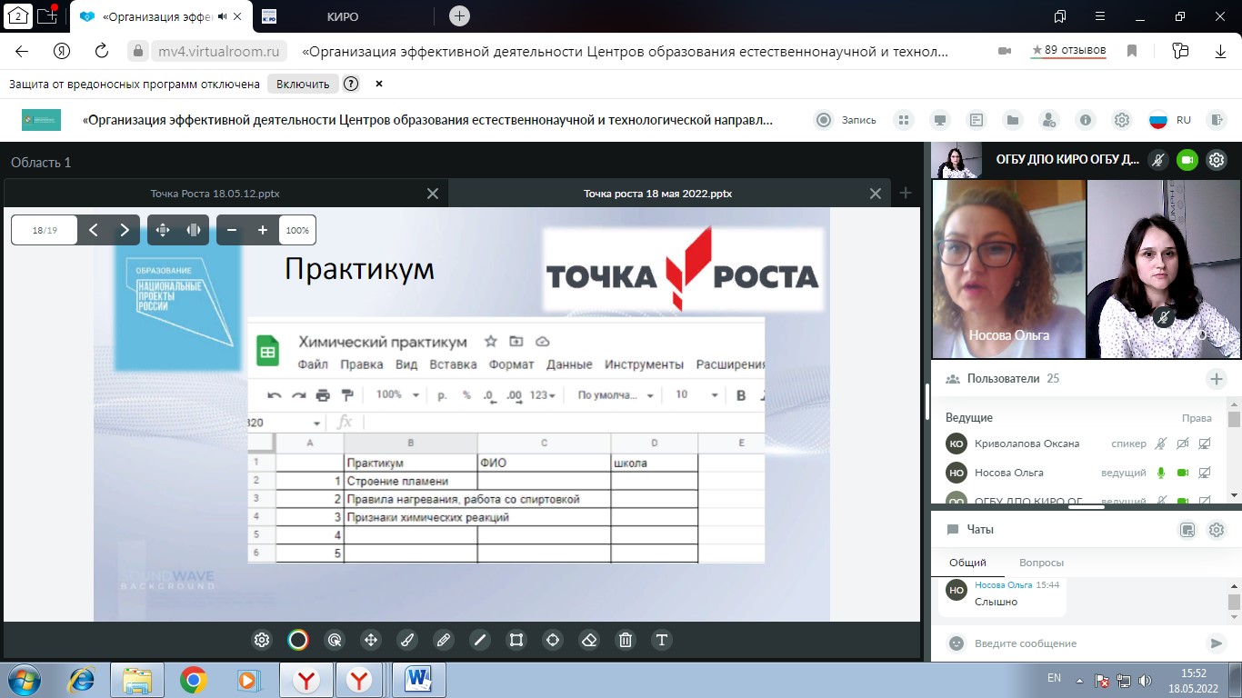Toggle Криволапова Оксана camera permission
The width and height of the screenshot is (1242, 698).
click(x=1183, y=444)
